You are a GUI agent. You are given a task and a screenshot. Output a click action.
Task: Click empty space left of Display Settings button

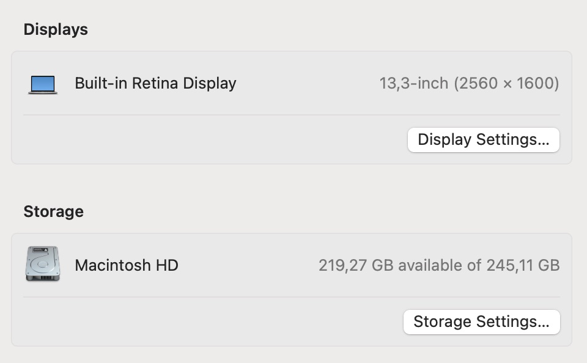pos(214,140)
